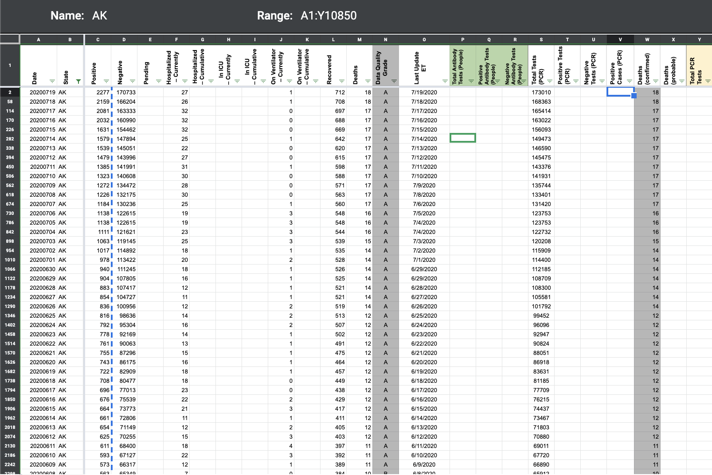Click the named range name AK
This screenshot has width=712, height=475.
pos(100,16)
